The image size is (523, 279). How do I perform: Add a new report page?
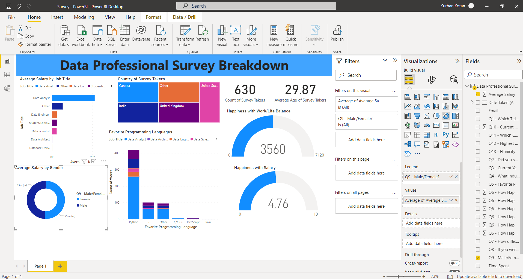point(60,266)
